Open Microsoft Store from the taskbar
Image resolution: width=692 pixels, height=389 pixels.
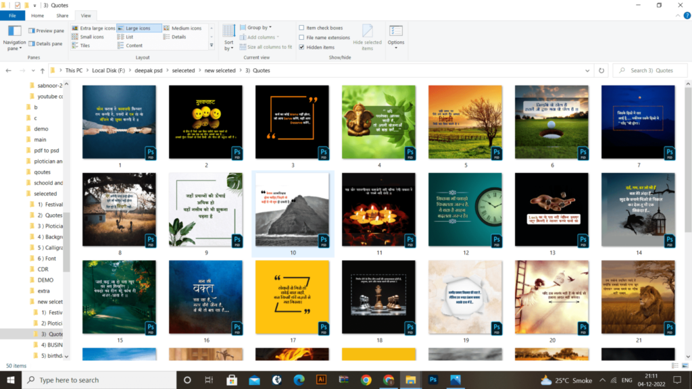pyautogui.click(x=232, y=380)
